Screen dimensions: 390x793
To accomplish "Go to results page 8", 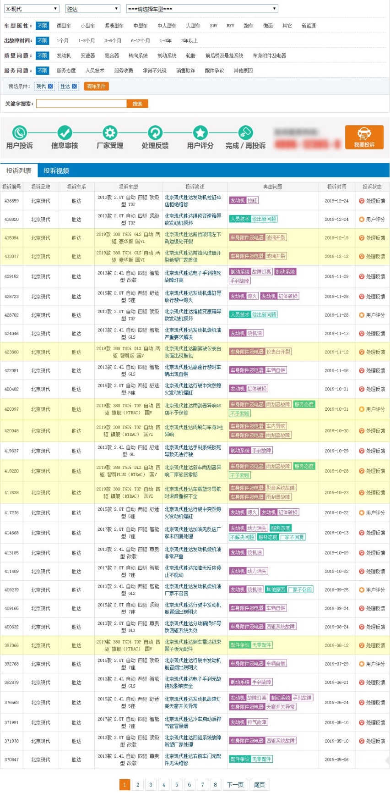I will [215, 784].
